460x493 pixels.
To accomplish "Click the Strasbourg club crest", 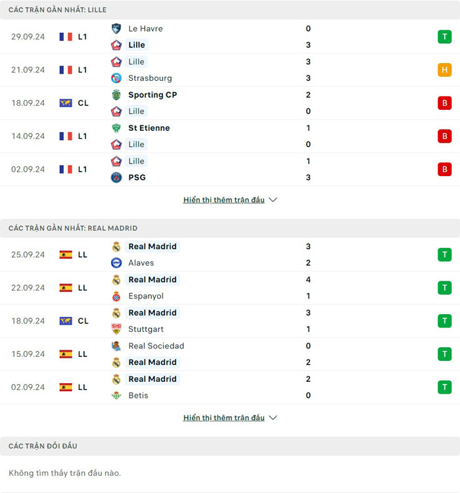I will 116,78.
